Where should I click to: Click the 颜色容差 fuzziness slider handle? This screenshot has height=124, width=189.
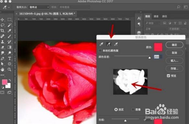(x=149, y=57)
